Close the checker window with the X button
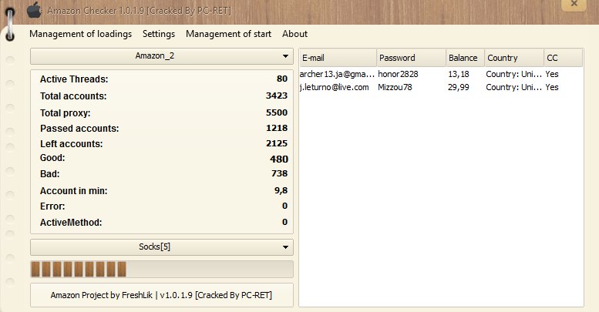 point(574,4)
